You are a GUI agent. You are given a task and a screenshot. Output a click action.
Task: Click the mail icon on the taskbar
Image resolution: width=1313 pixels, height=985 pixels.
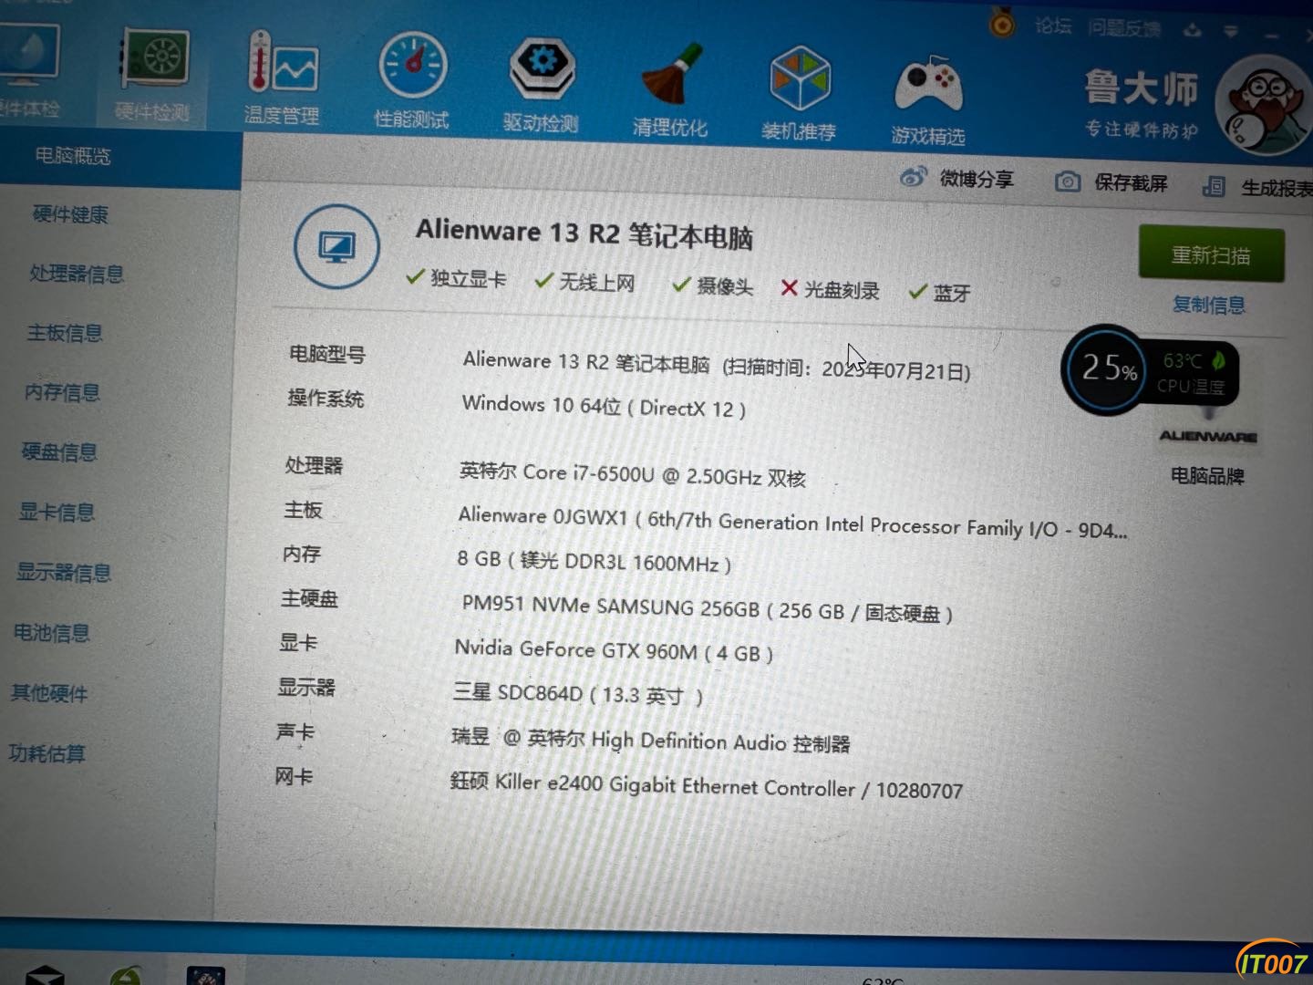pyautogui.click(x=45, y=975)
